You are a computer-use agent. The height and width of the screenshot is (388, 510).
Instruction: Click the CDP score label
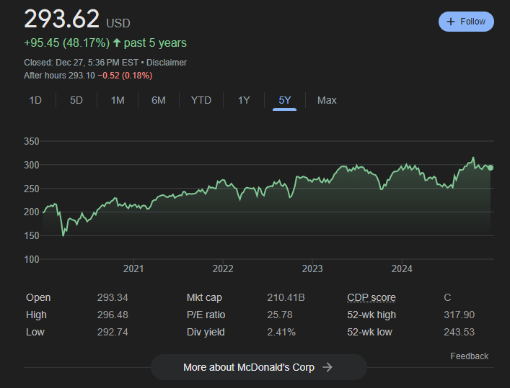371,297
